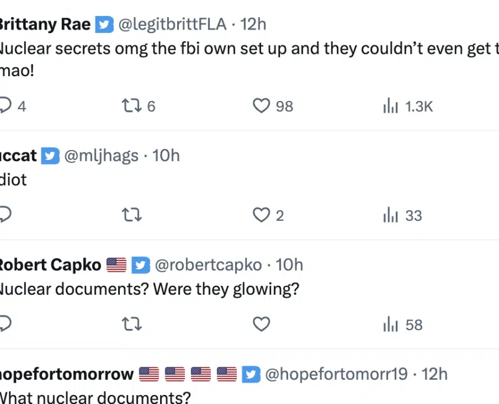Click Robert Capko's verified badge
The height and width of the screenshot is (404, 499).
pos(141,265)
